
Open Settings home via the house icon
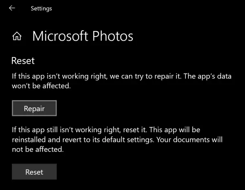17,36
